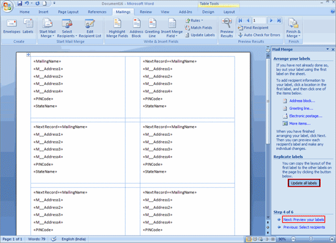Toggle Highlight Merge Fields
Screen dimensions: 336x243
tap(117, 28)
